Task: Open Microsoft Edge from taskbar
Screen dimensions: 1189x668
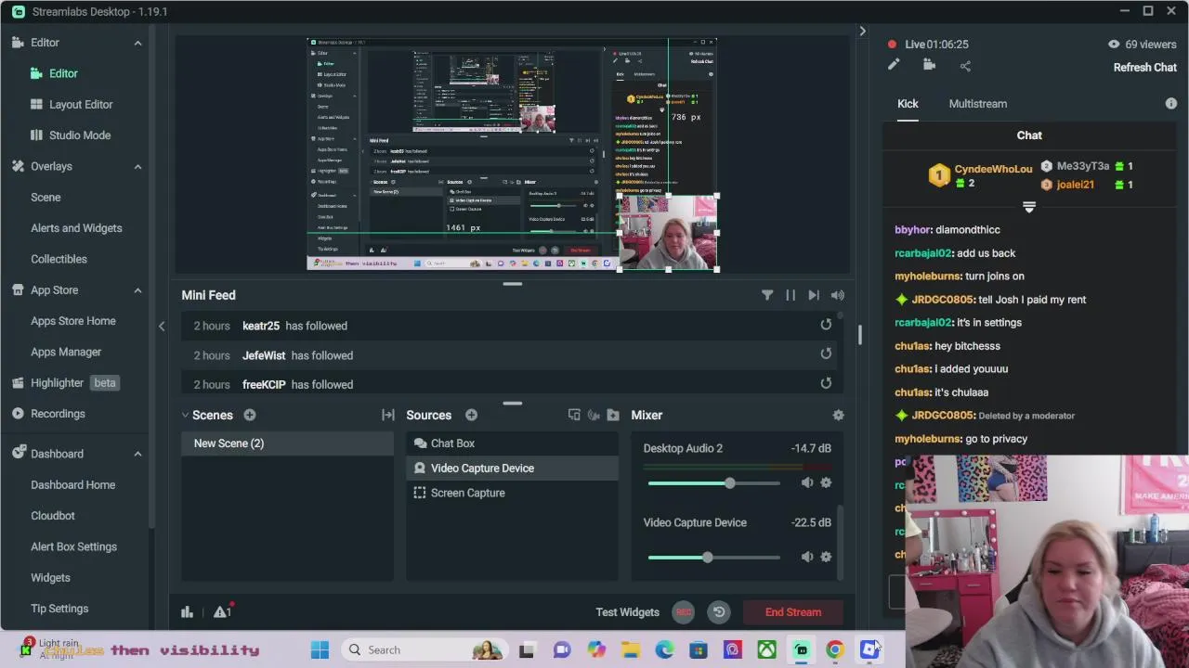Action: [664, 649]
